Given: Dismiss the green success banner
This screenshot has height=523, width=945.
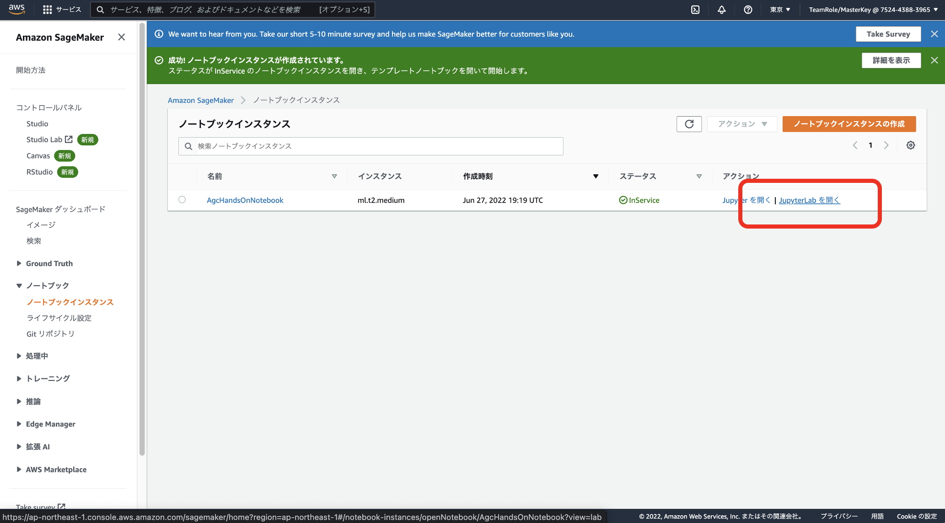Looking at the screenshot, I should pyautogui.click(x=934, y=60).
